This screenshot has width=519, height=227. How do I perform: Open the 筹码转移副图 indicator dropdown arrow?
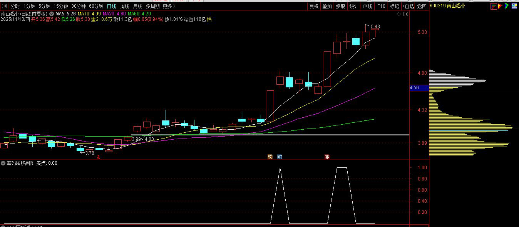(3, 163)
